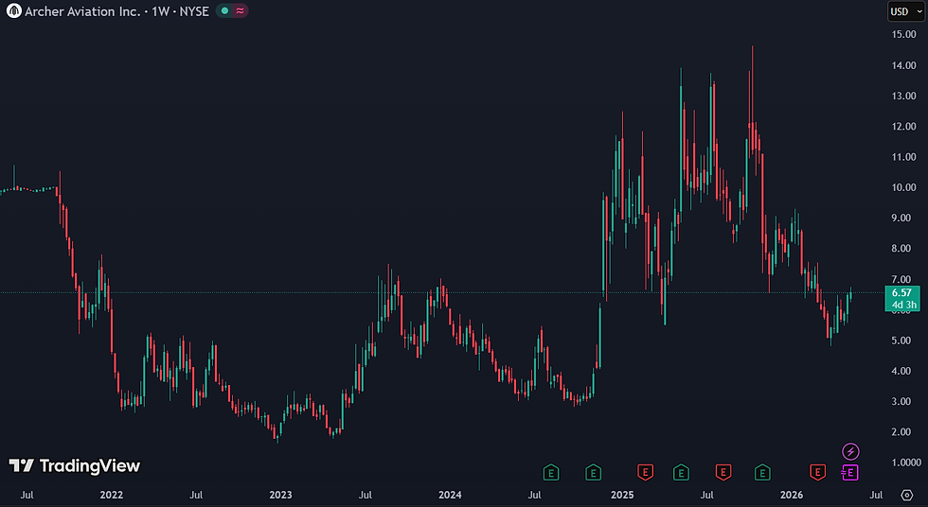Toggle the green market status dot
Viewport: 928px width, 507px height.
[224, 10]
